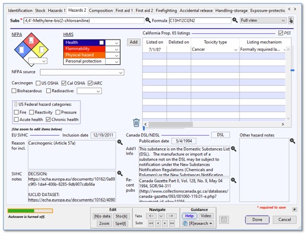Click the floppy disk save icon
The image size is (305, 241).
pyautogui.click(x=224, y=220)
